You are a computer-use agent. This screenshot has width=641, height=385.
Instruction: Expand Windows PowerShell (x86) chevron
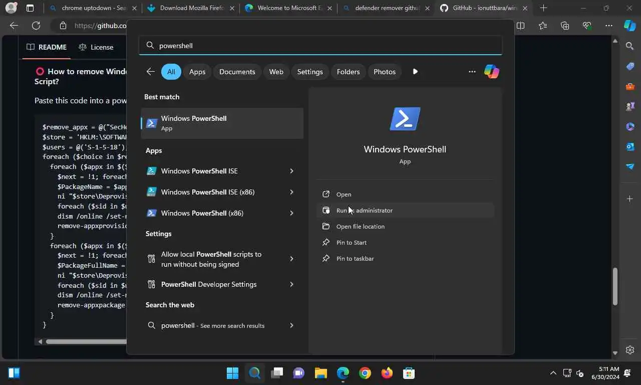291,213
